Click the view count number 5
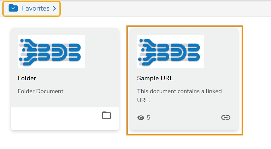The height and width of the screenshot is (149, 271). click(149, 118)
